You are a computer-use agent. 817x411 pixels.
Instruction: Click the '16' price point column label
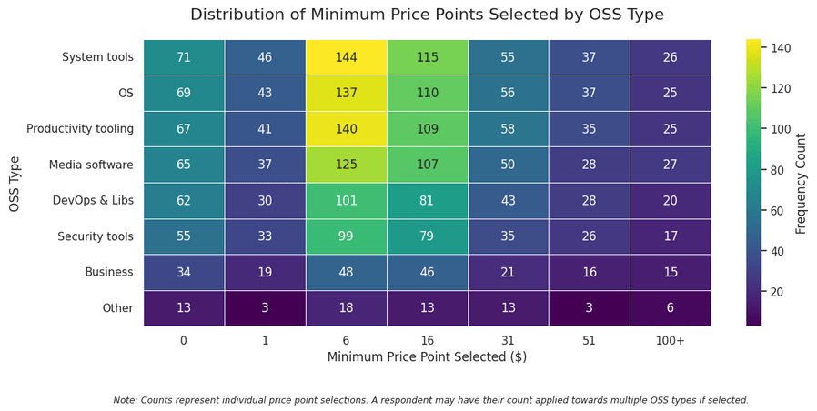[427, 340]
